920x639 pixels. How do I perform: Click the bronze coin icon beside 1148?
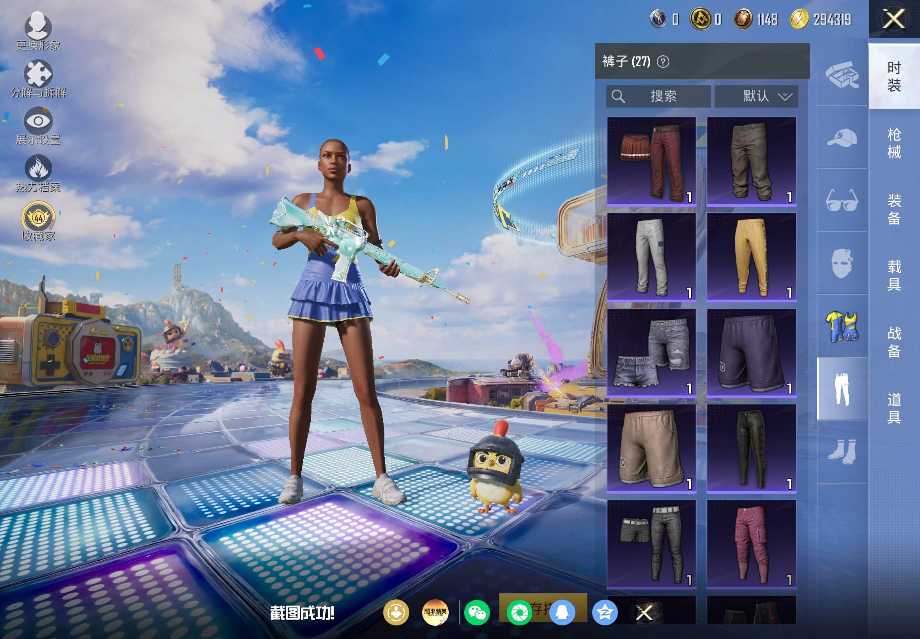click(x=743, y=19)
